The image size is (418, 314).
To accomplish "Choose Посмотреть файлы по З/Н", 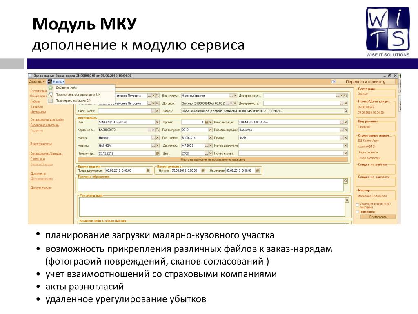I will [x=73, y=101].
